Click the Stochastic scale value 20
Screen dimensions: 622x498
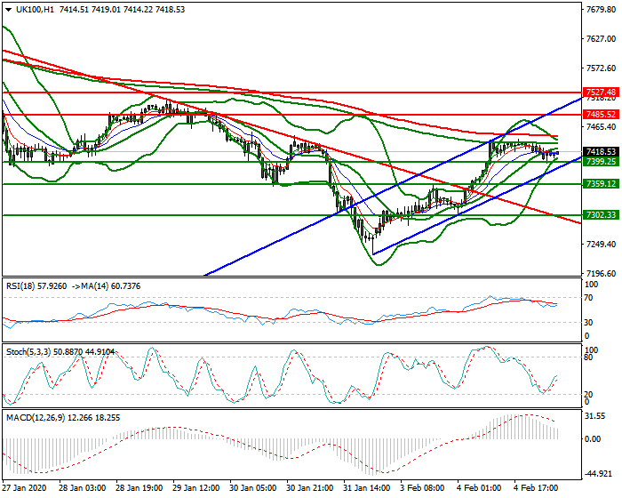click(x=589, y=394)
